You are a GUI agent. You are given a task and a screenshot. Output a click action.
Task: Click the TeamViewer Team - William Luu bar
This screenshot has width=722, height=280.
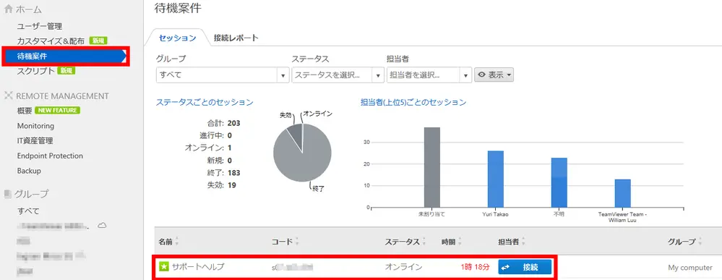622,193
